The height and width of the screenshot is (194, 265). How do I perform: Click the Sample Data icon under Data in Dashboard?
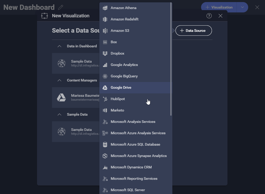62,63
